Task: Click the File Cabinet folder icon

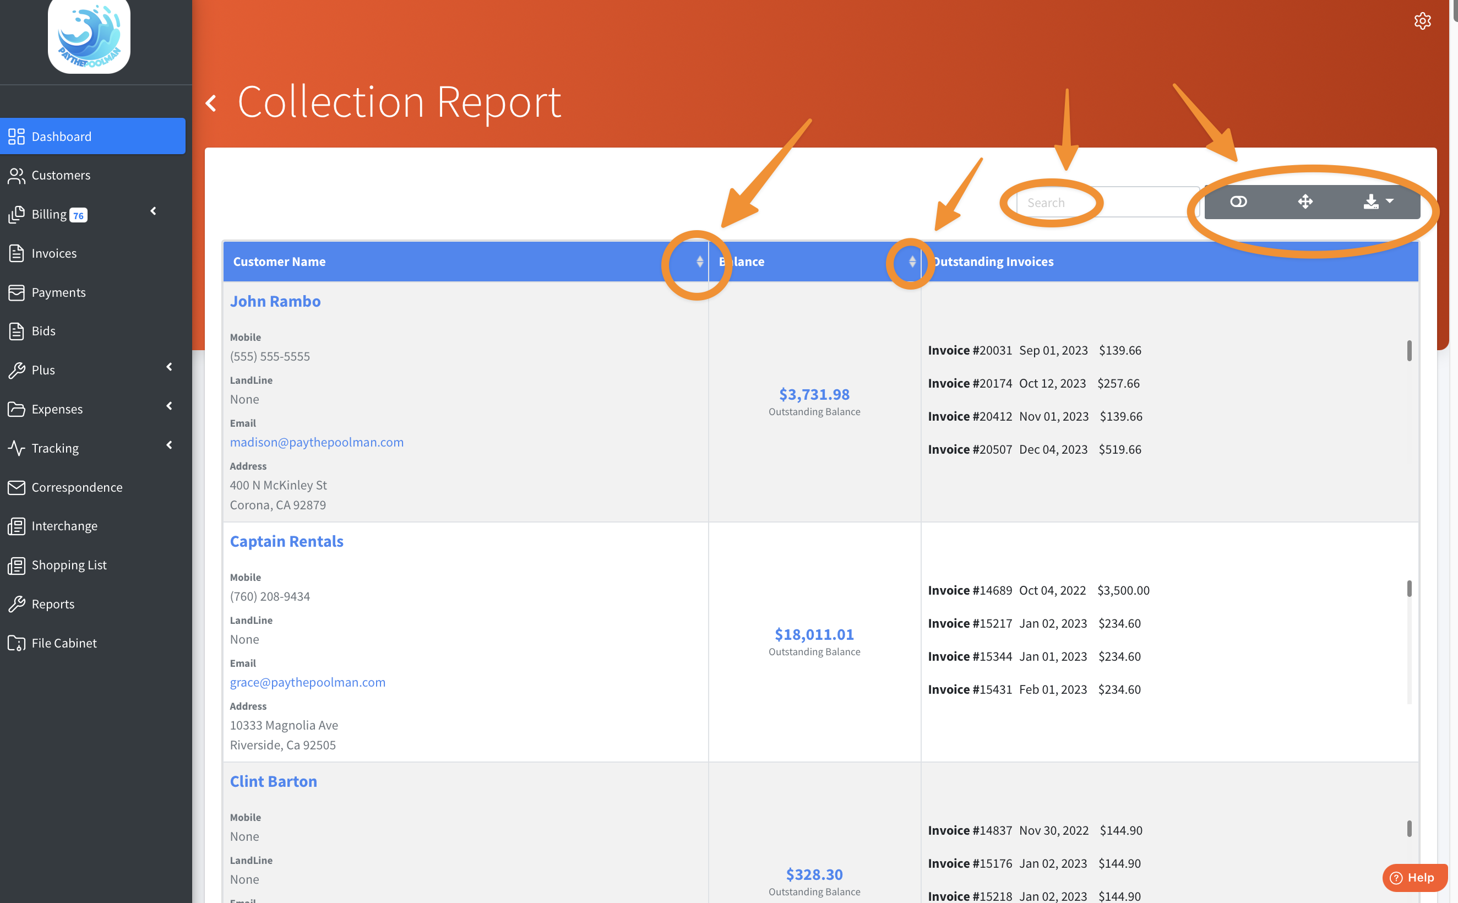Action: [16, 643]
